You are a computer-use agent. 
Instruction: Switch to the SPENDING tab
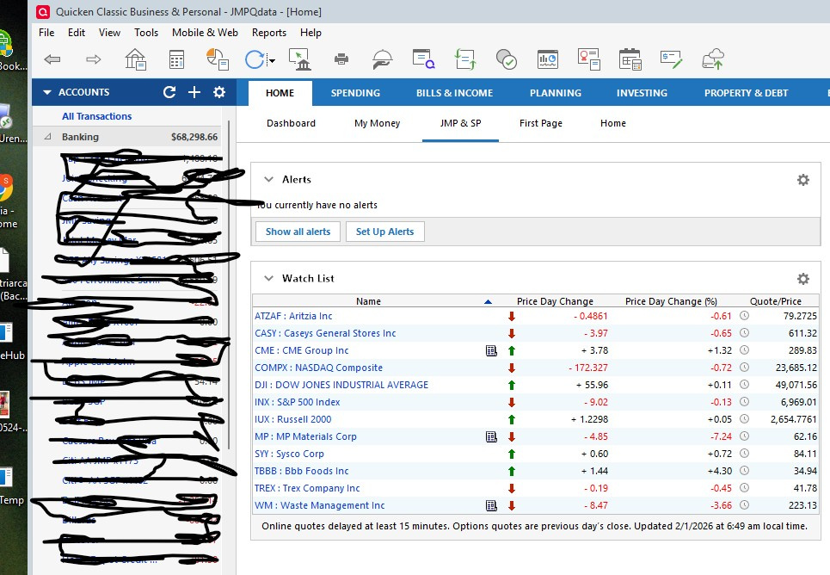coord(356,93)
